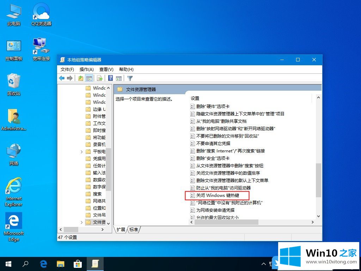The height and width of the screenshot is (271, 361).
Task: Click the tree pane vertical scrollbar thumb
Action: pos(109,169)
